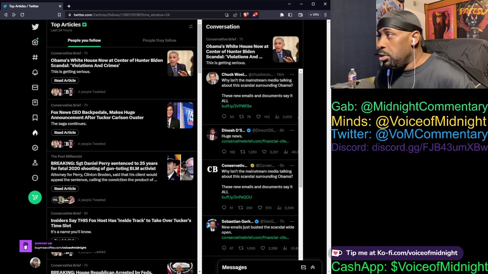Open Messages envelope icon in sidebar
Screen dimensions: 488x274
[x=35, y=88]
